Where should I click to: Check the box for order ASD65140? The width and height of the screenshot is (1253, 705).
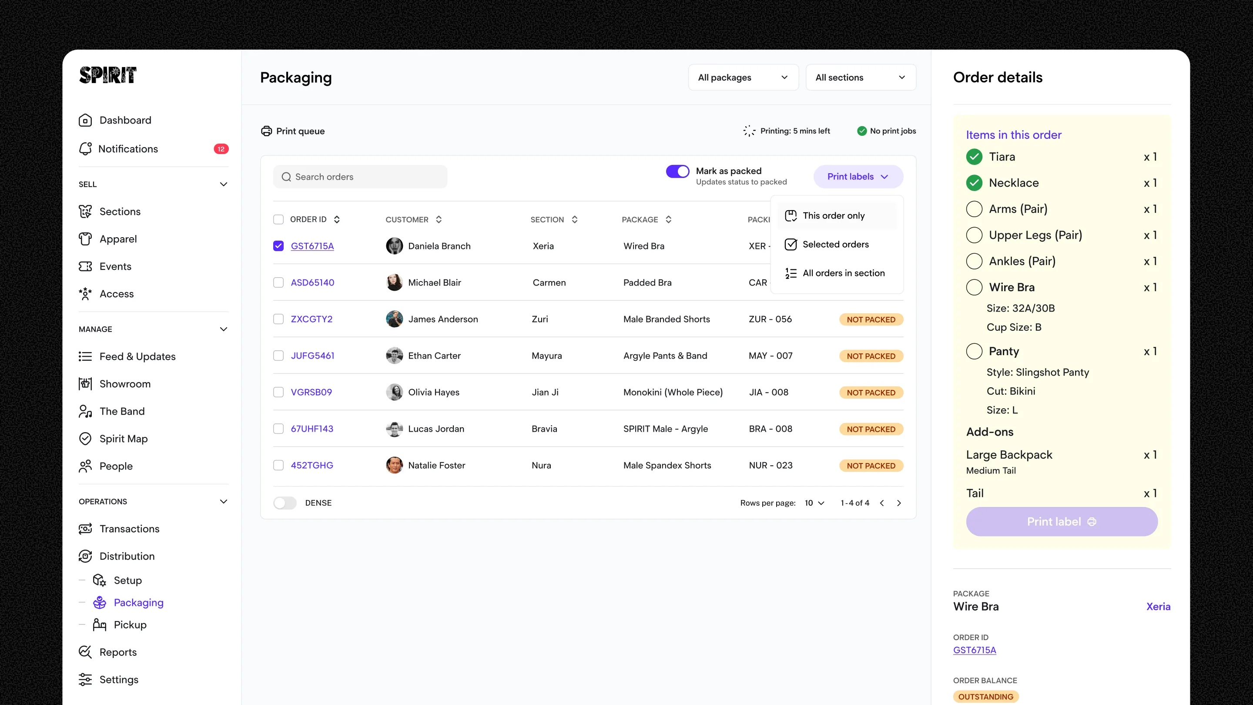click(x=278, y=283)
